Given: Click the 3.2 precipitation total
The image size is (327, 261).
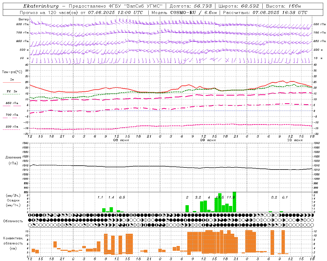Looking at the screenshot, I should (x=198, y=198).
